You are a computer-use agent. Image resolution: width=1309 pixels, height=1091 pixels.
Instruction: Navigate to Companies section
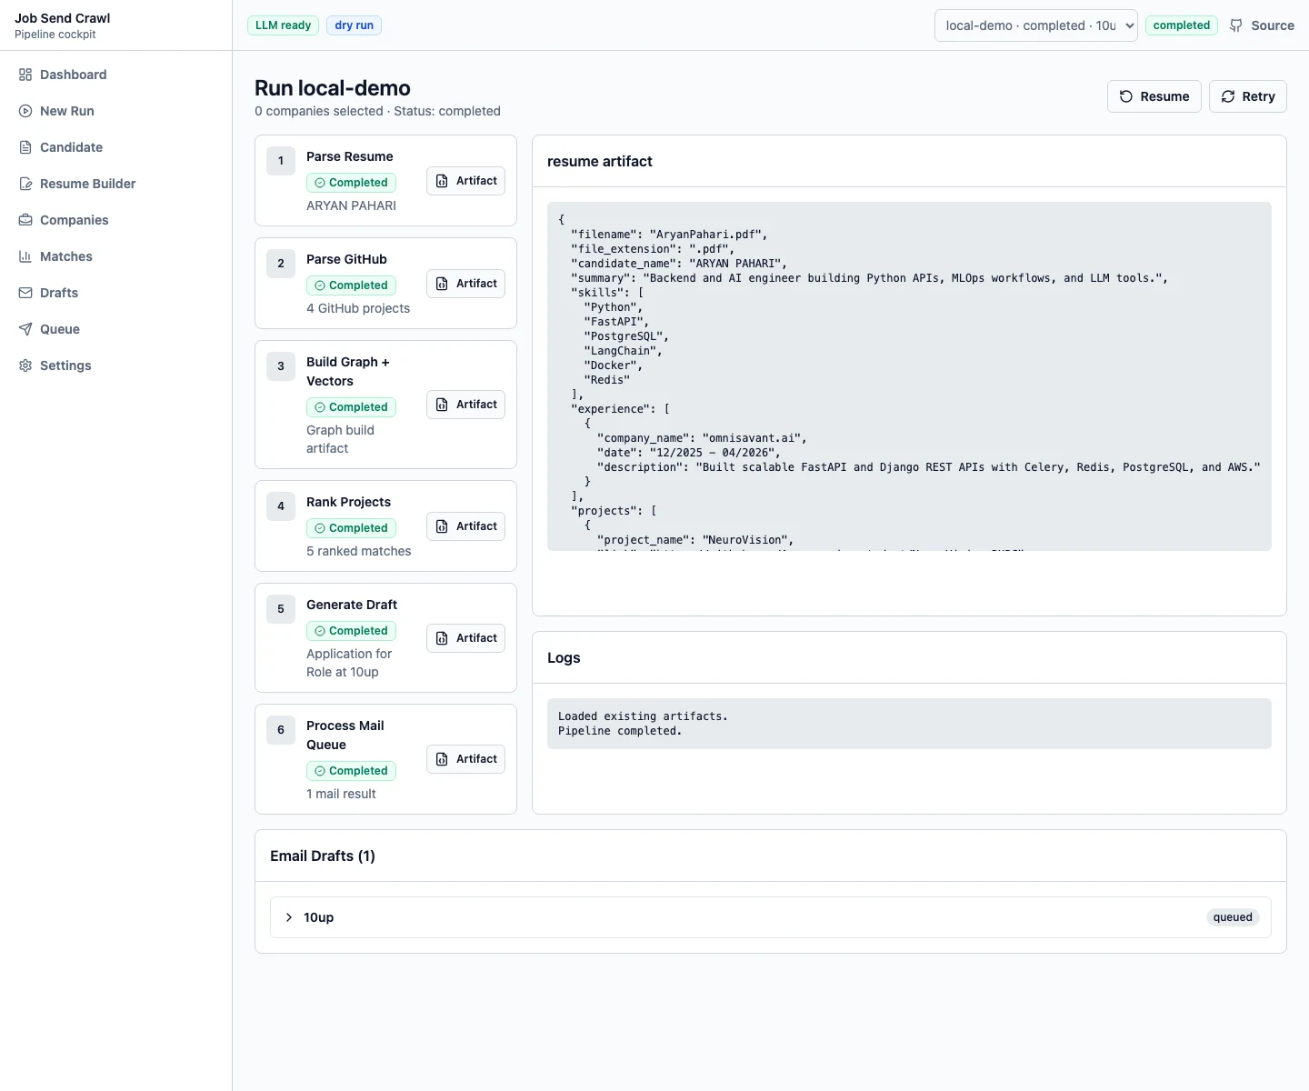pos(116,220)
